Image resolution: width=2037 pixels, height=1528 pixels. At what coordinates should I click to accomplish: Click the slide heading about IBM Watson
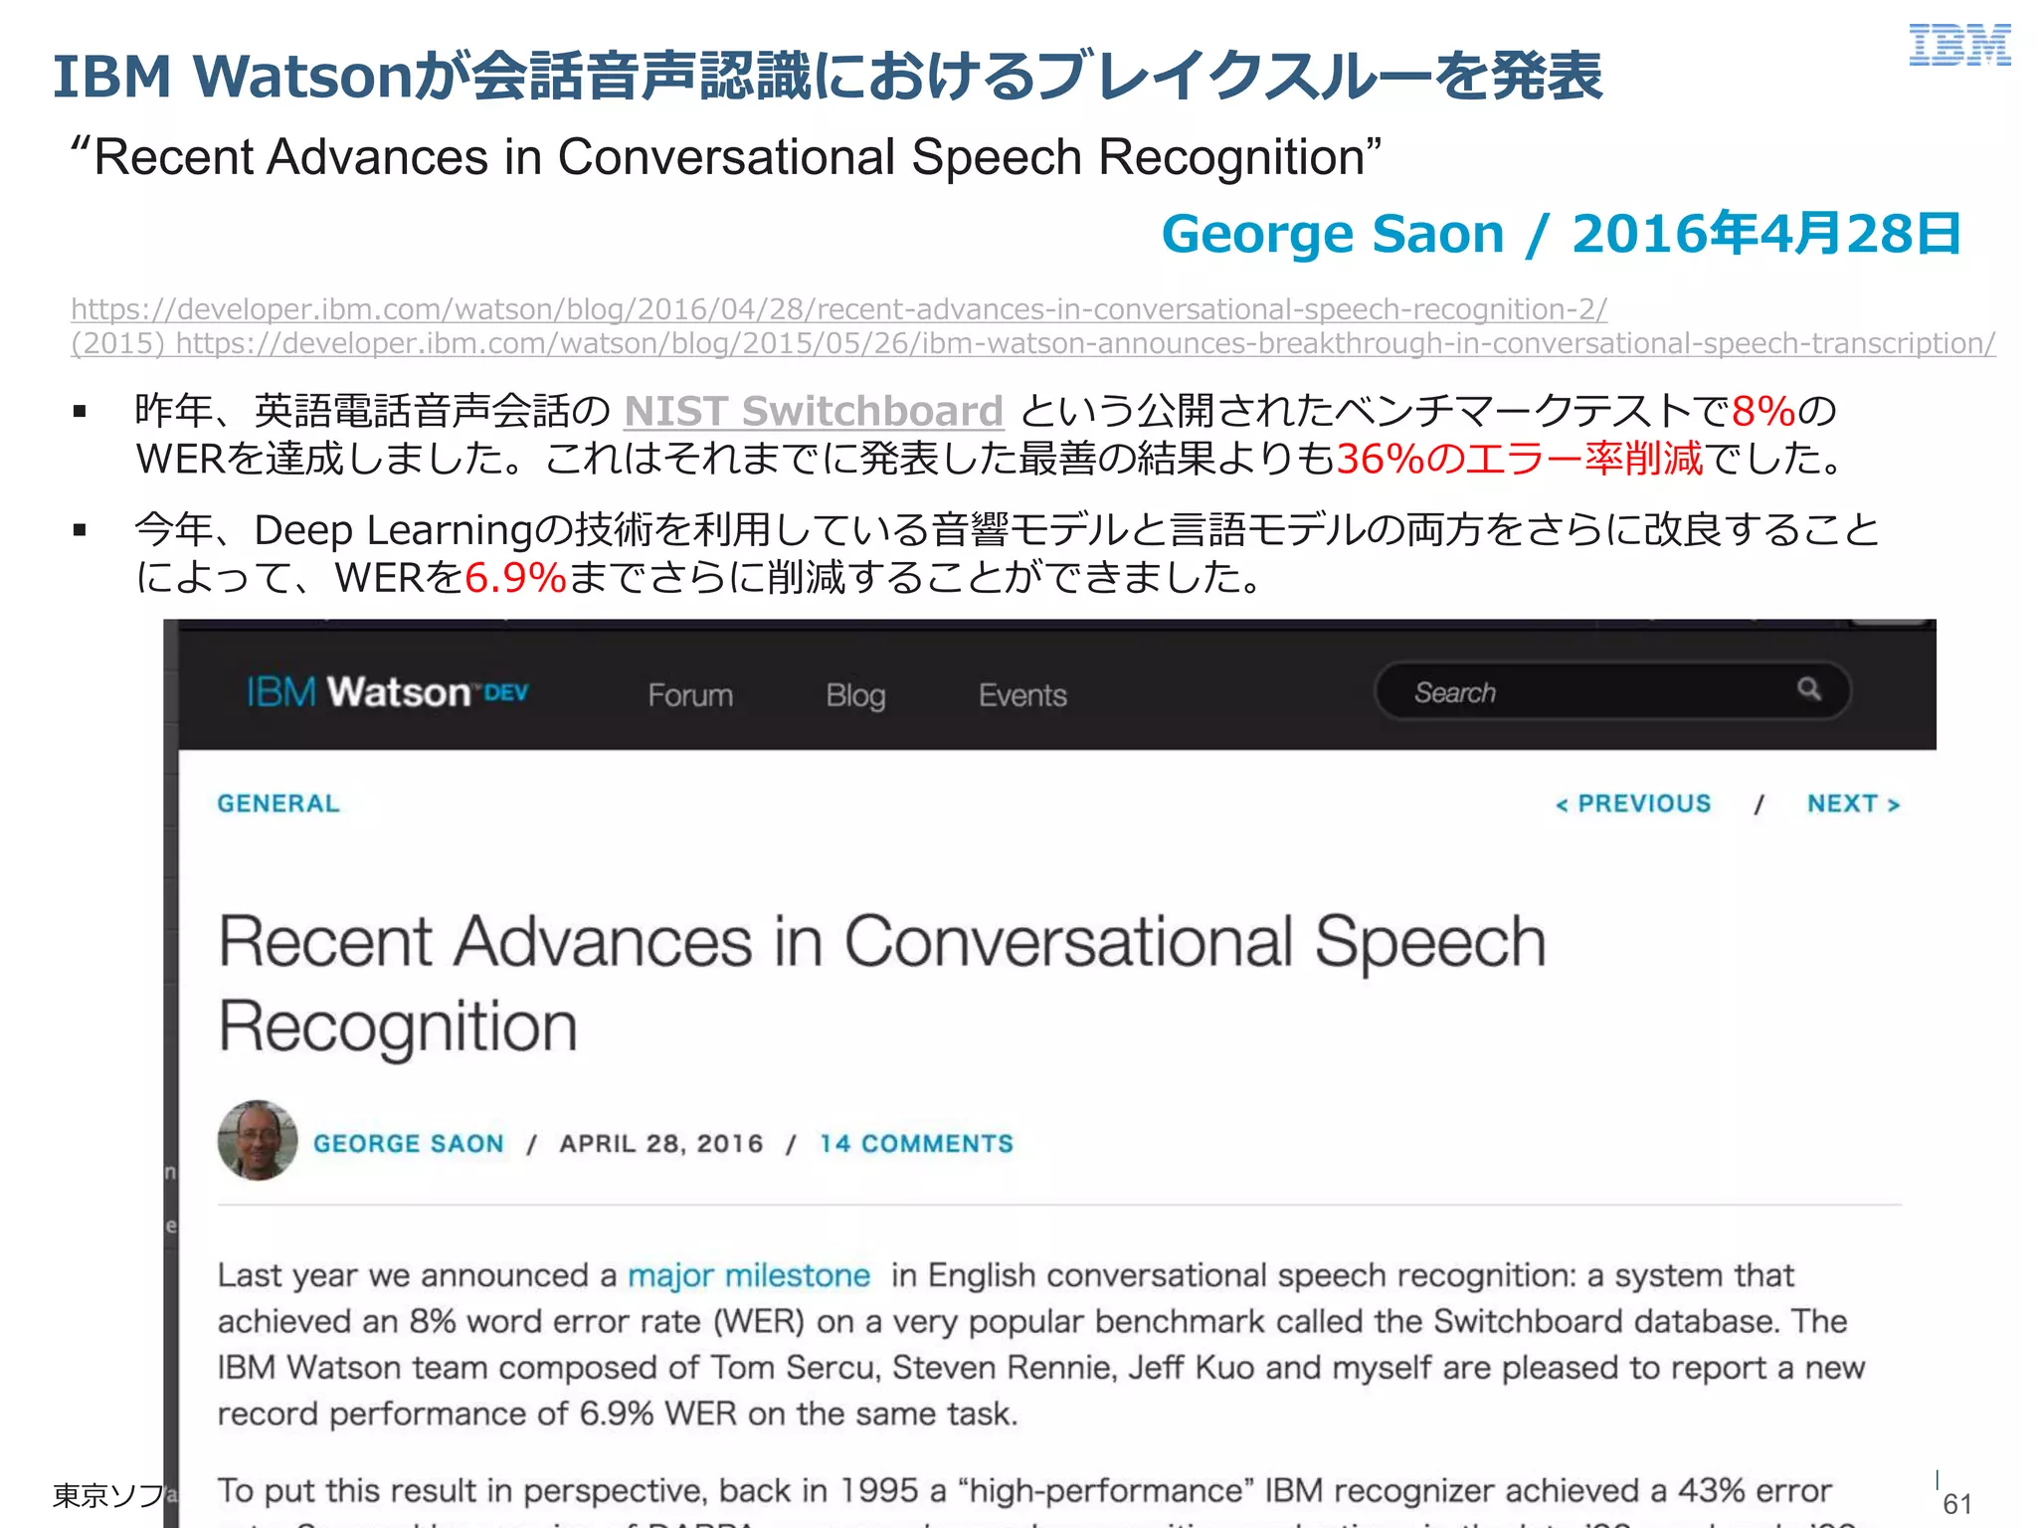[828, 76]
